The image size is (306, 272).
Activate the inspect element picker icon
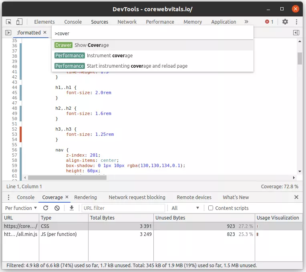click(x=8, y=22)
